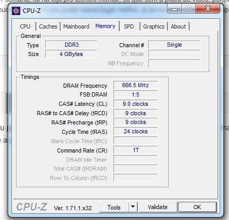
Task: Select the memory Type DDR3 field
Action: pos(71,45)
